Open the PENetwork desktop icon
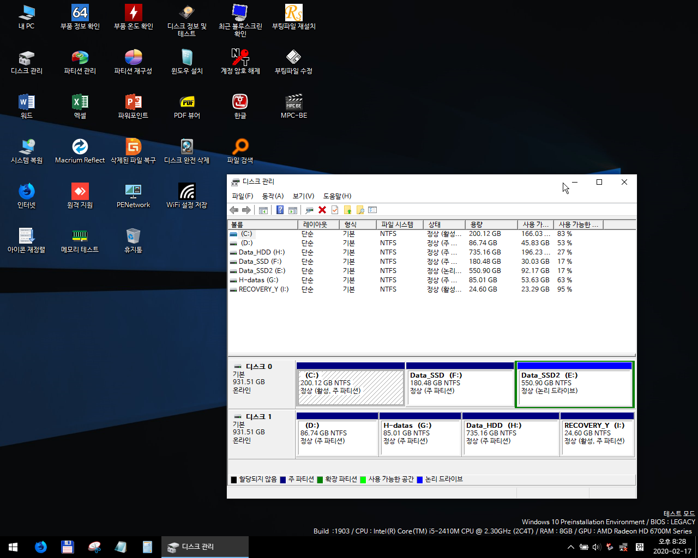The height and width of the screenshot is (558, 698). coord(134,196)
